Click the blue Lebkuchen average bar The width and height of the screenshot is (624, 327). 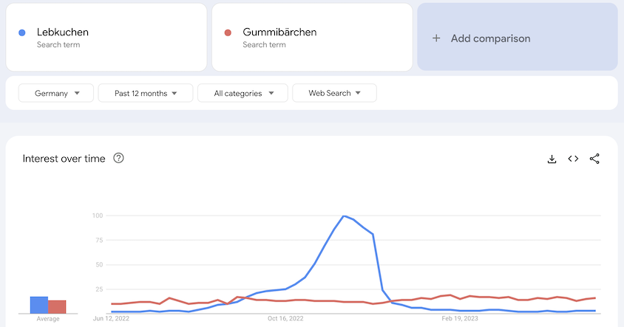click(x=39, y=305)
